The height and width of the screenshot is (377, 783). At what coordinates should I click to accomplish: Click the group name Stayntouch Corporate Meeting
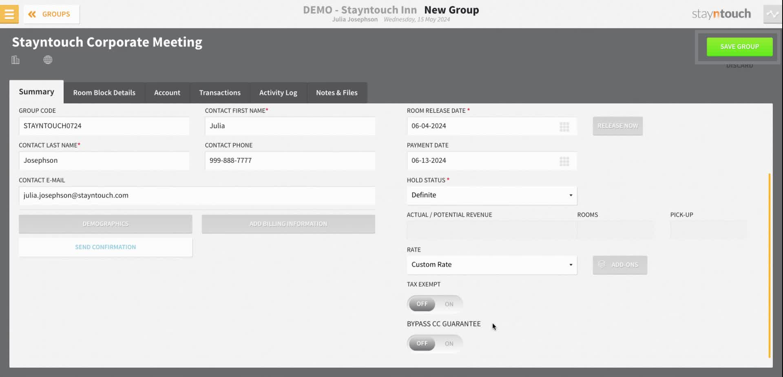107,42
